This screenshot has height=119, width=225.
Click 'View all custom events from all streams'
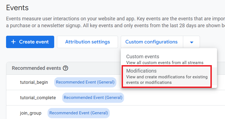pos(165,63)
